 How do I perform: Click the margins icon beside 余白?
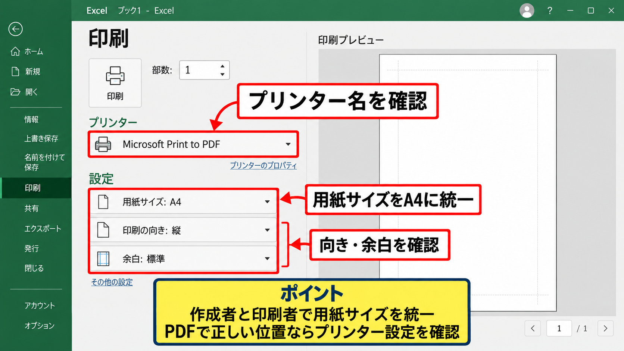coord(103,258)
